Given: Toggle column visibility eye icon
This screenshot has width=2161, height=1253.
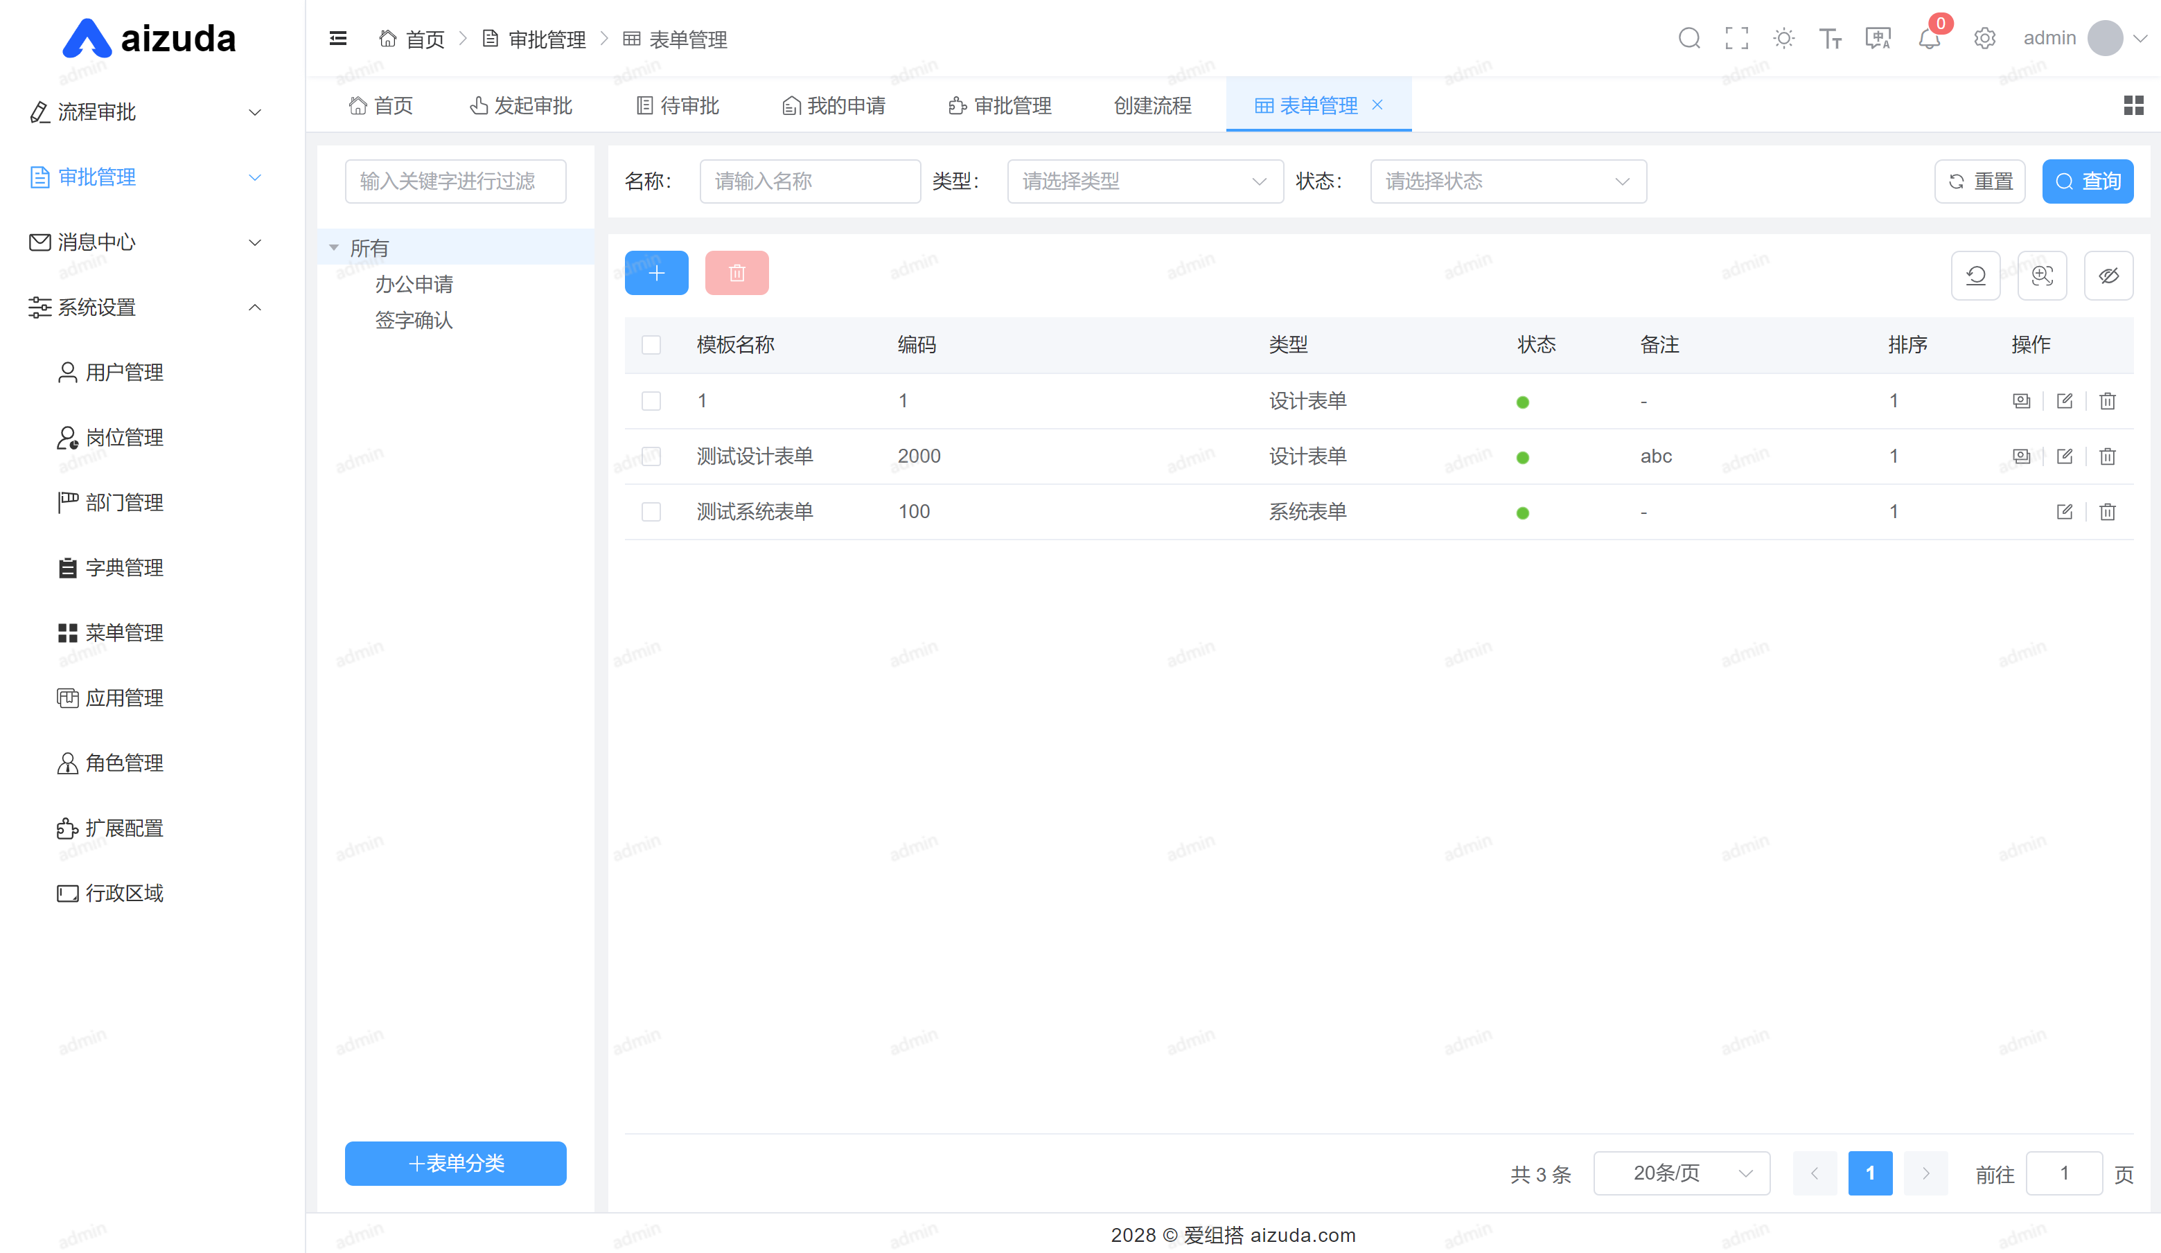Looking at the screenshot, I should click(x=2108, y=275).
